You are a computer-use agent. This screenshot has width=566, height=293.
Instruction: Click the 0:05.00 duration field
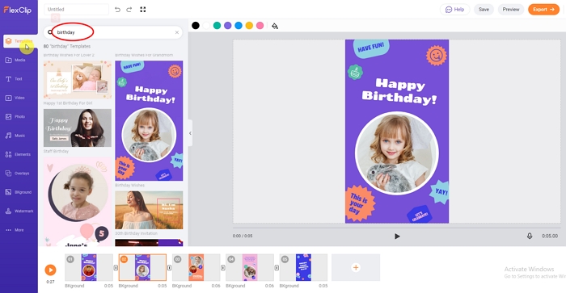549,236
